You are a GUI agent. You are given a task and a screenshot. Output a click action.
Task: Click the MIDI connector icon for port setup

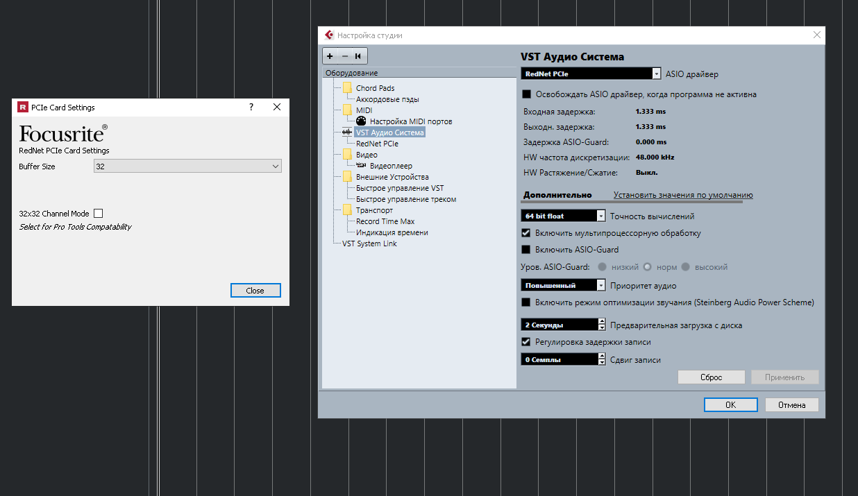tap(361, 121)
